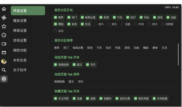Select 推荐 in 首页分区排序 row
This screenshot has width=182, height=107.
(57, 48)
